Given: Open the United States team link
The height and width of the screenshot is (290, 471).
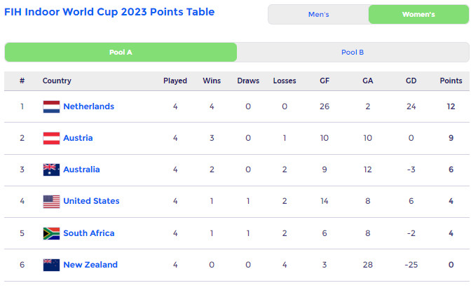Looking at the screenshot, I should click(x=91, y=201).
